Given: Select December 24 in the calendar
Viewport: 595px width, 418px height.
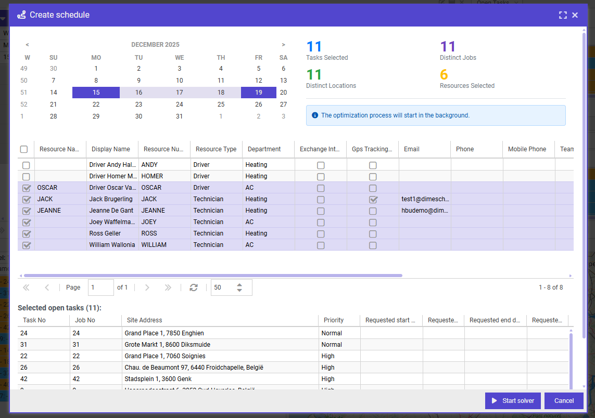Looking at the screenshot, I should (x=179, y=104).
